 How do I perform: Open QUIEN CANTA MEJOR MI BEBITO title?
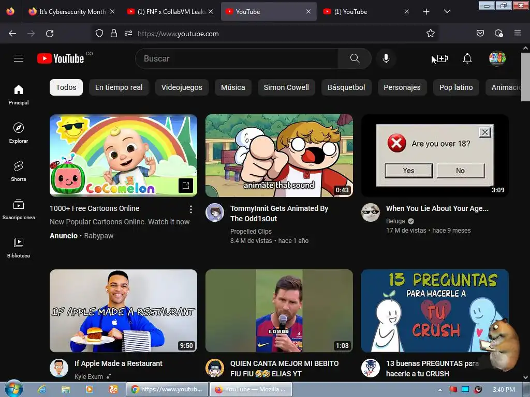(x=284, y=369)
